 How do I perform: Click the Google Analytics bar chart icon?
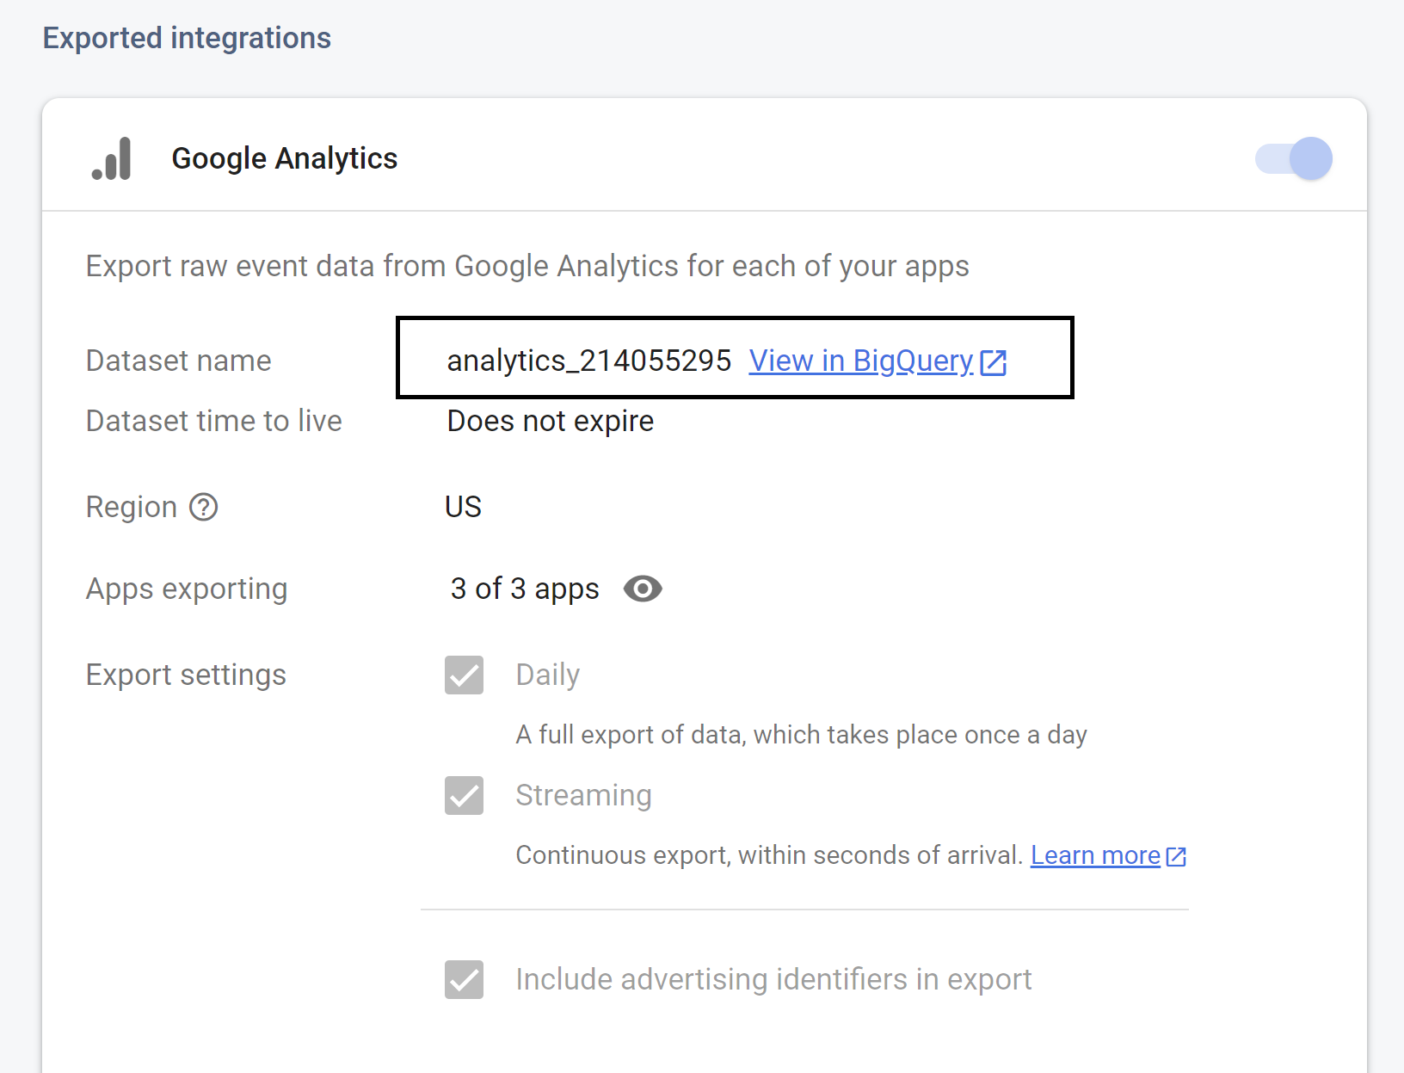tap(112, 159)
